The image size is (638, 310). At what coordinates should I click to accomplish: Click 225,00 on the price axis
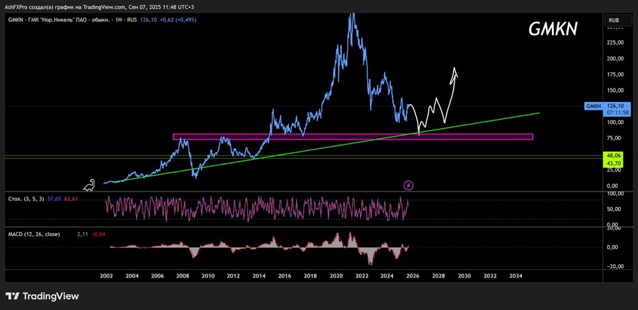pos(614,43)
